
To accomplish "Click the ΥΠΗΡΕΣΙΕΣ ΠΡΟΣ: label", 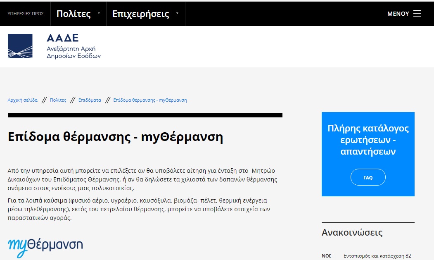I will pyautogui.click(x=26, y=14).
